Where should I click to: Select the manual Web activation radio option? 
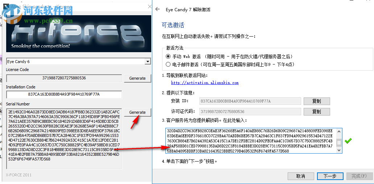click(x=168, y=57)
